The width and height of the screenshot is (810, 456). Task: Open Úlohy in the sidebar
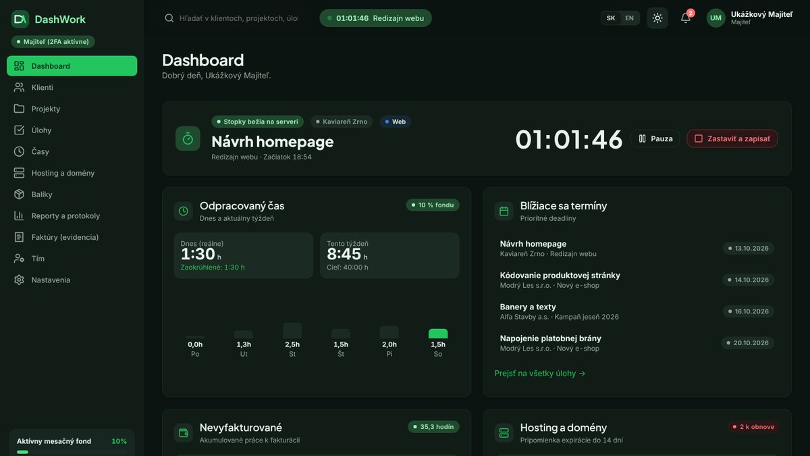[72, 130]
